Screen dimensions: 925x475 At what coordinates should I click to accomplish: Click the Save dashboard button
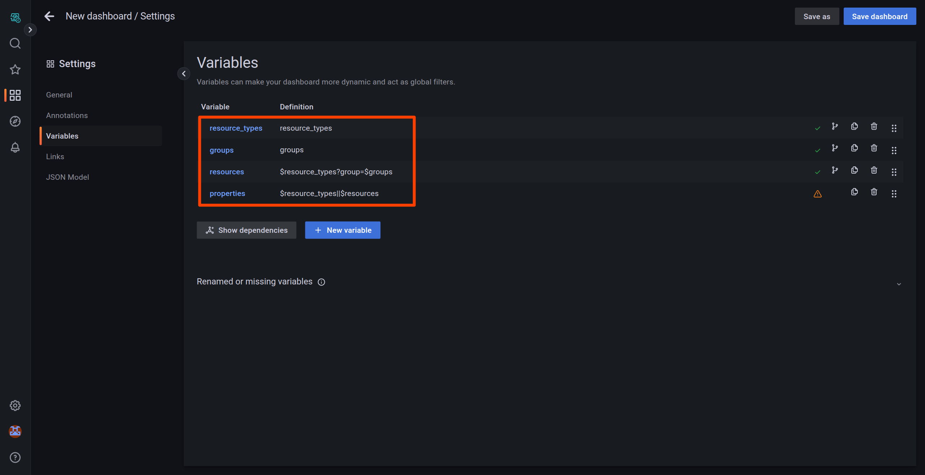tap(879, 17)
